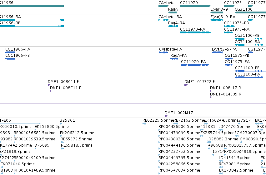266x175 pixels.
Task: Click the DME1-008L17.R marker triangle
Action: tap(211, 91)
